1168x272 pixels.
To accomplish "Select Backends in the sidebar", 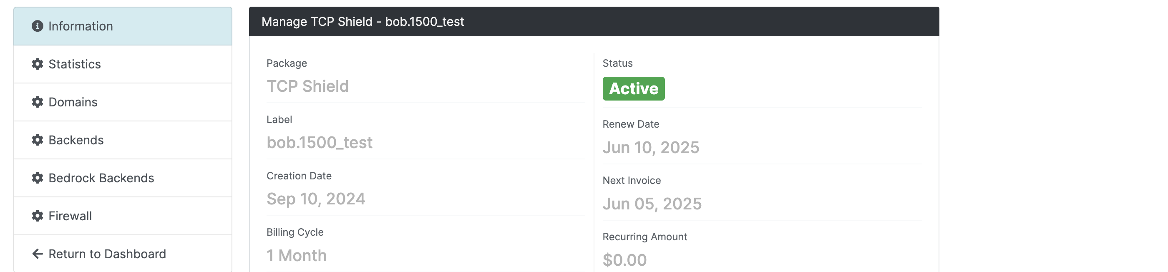I will point(123,140).
